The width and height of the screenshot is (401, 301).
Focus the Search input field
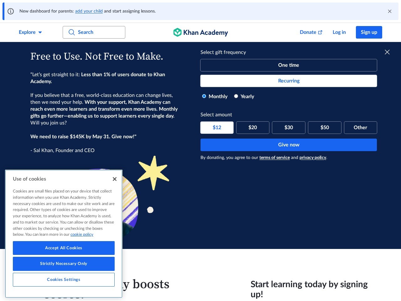coord(94,32)
